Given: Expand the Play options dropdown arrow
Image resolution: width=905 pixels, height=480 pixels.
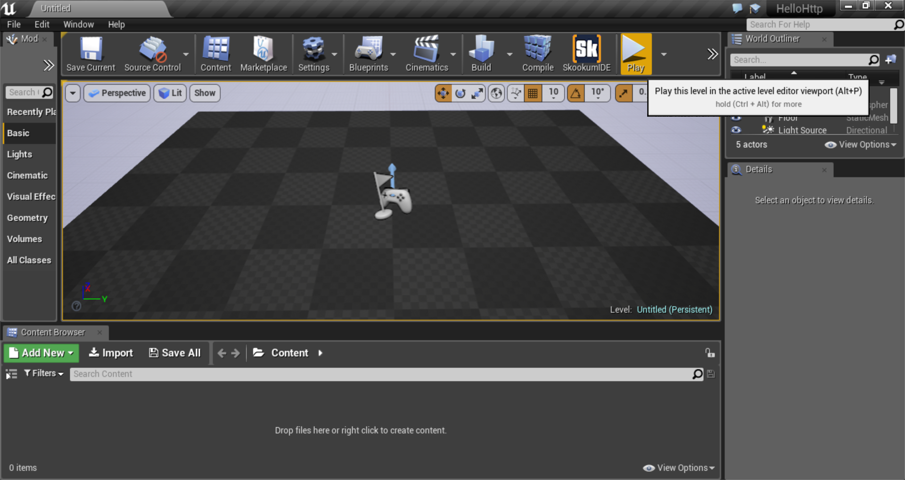Looking at the screenshot, I should [664, 54].
